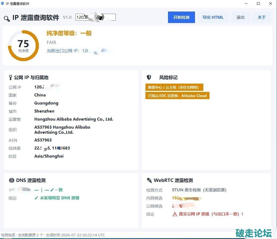Click the DNS result 未发现明显 DNS 泄露
The width and height of the screenshot is (277, 239).
[57, 198]
